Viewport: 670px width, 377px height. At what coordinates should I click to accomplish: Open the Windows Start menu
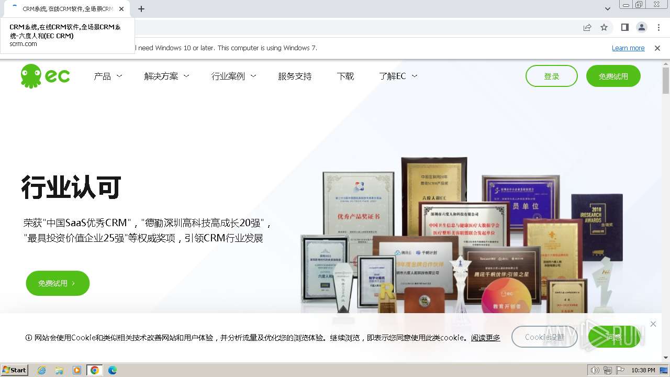pos(15,370)
